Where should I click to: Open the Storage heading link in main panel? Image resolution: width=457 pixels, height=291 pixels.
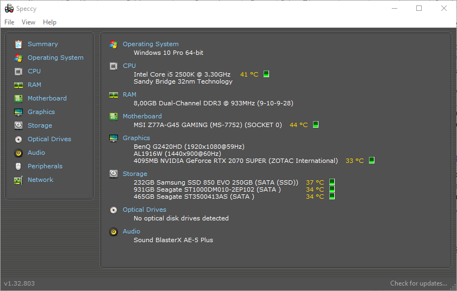pos(135,174)
